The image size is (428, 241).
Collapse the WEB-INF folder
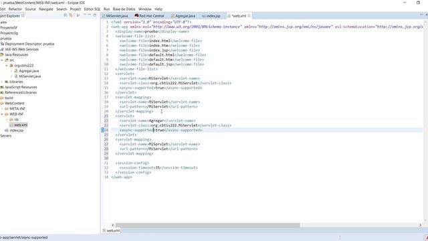point(2,114)
